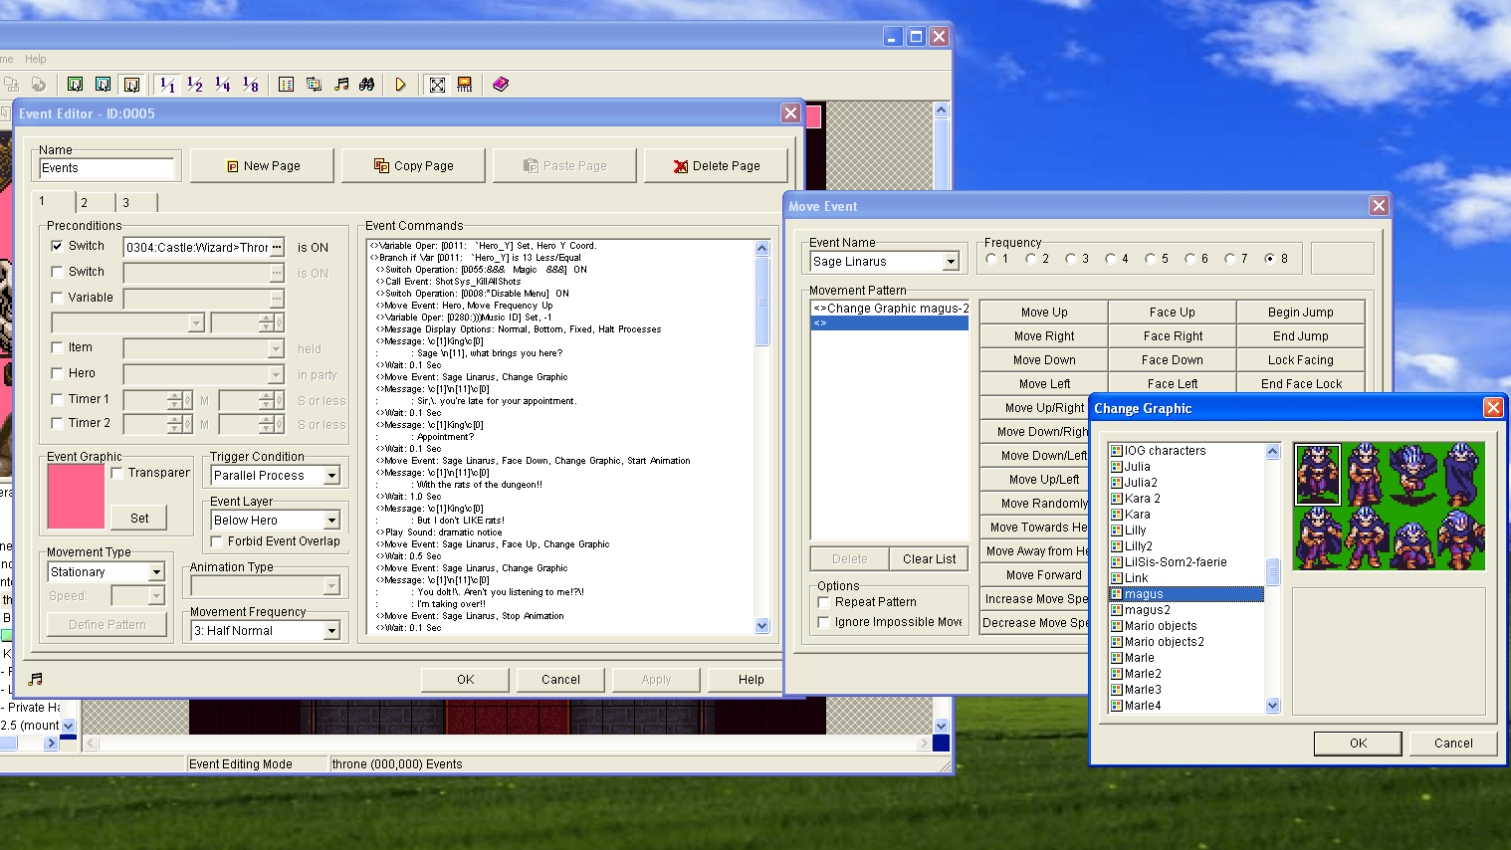Switch to 1/8 zoom scale
Image resolution: width=1511 pixels, height=850 pixels.
pos(251,85)
